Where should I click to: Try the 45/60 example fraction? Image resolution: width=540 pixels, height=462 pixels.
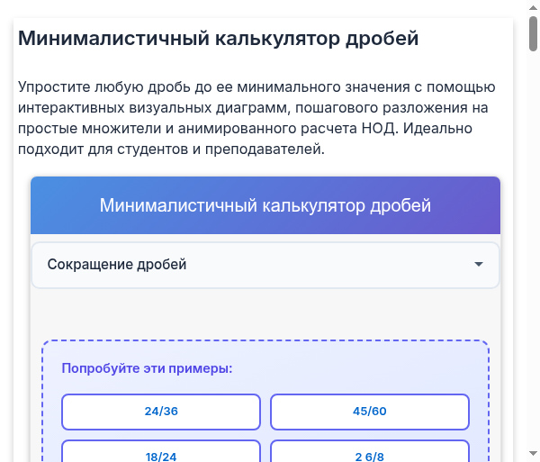click(x=369, y=412)
